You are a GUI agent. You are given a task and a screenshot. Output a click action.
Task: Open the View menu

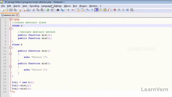point(25,6)
